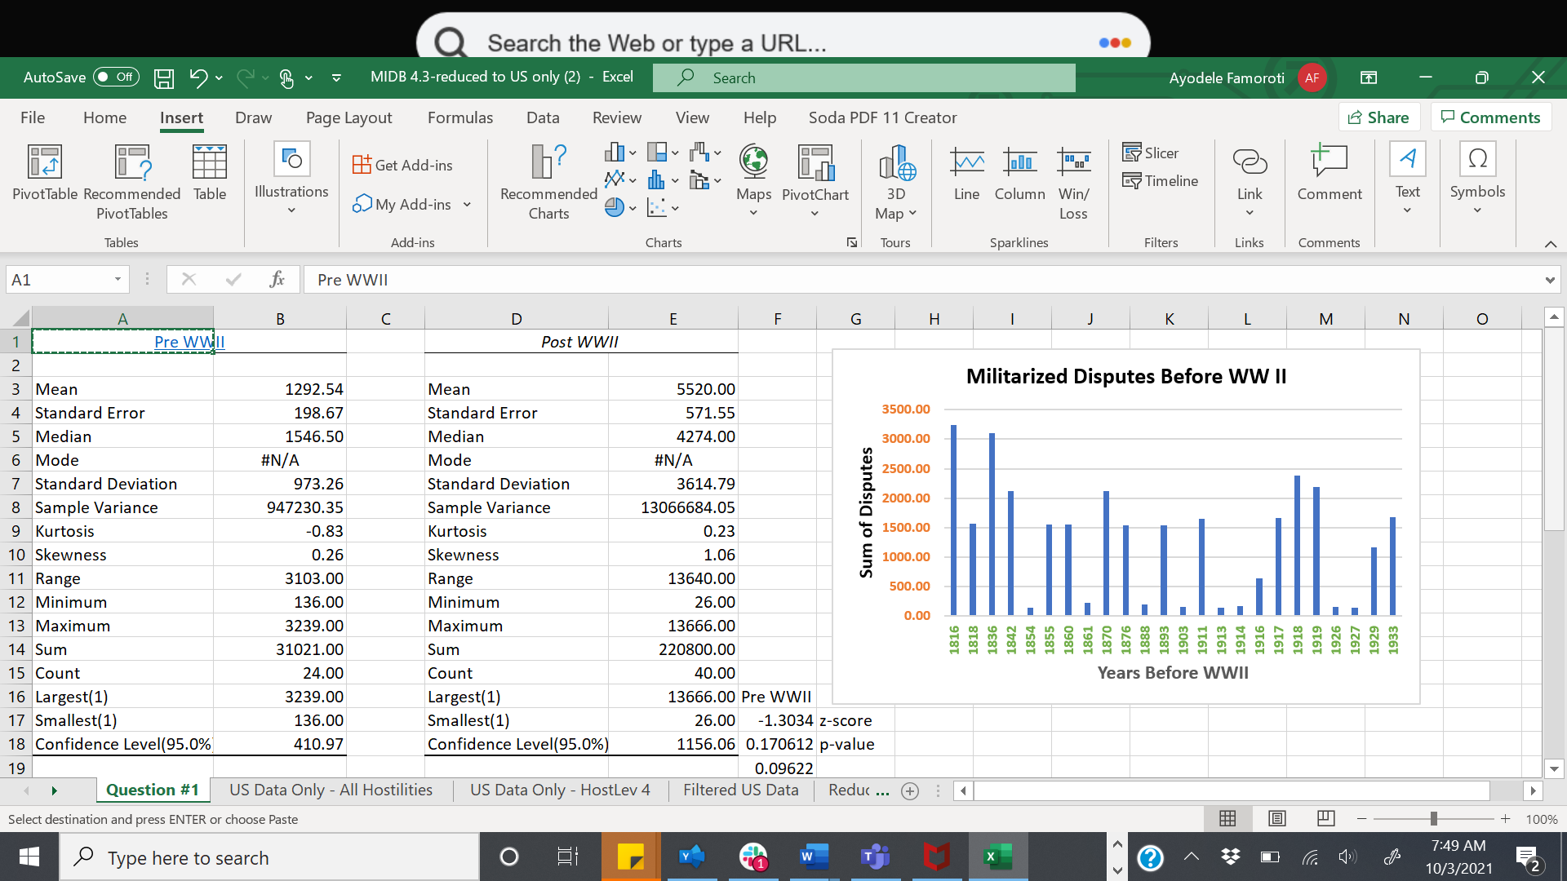Screen dimensions: 1567x881
Task: Open the Formulas ribbon tab
Action: [459, 117]
